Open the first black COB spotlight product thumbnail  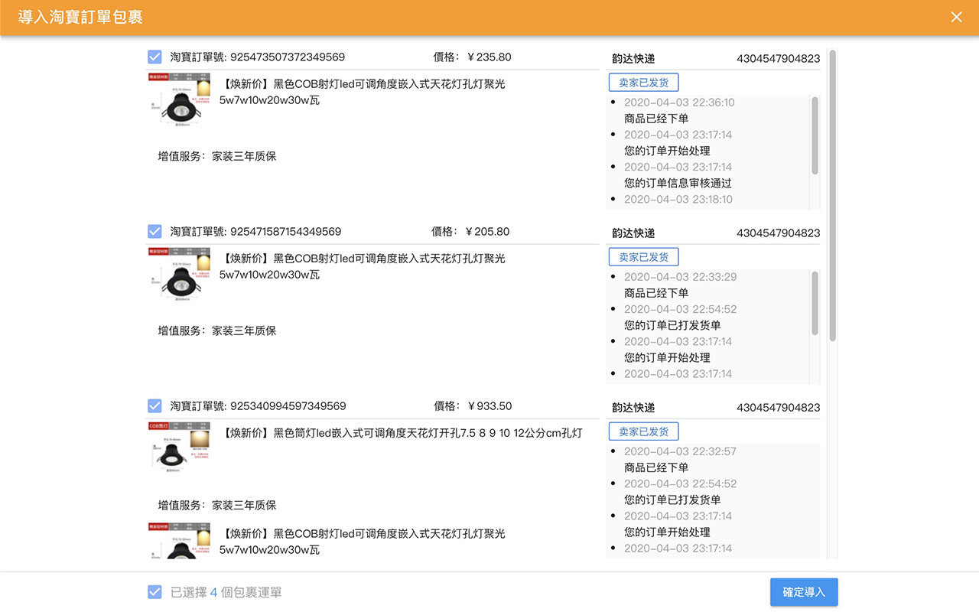[x=178, y=99]
